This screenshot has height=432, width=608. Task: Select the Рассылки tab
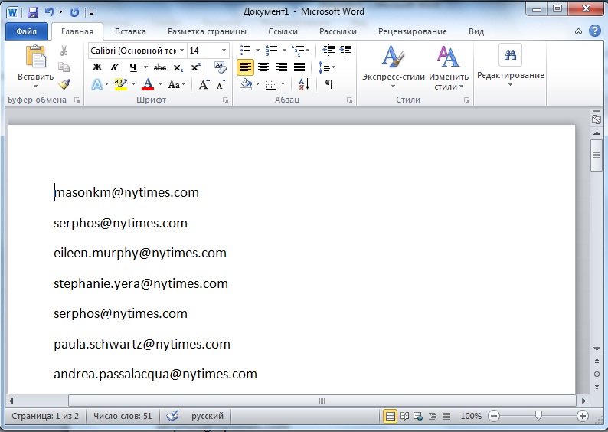(x=338, y=31)
